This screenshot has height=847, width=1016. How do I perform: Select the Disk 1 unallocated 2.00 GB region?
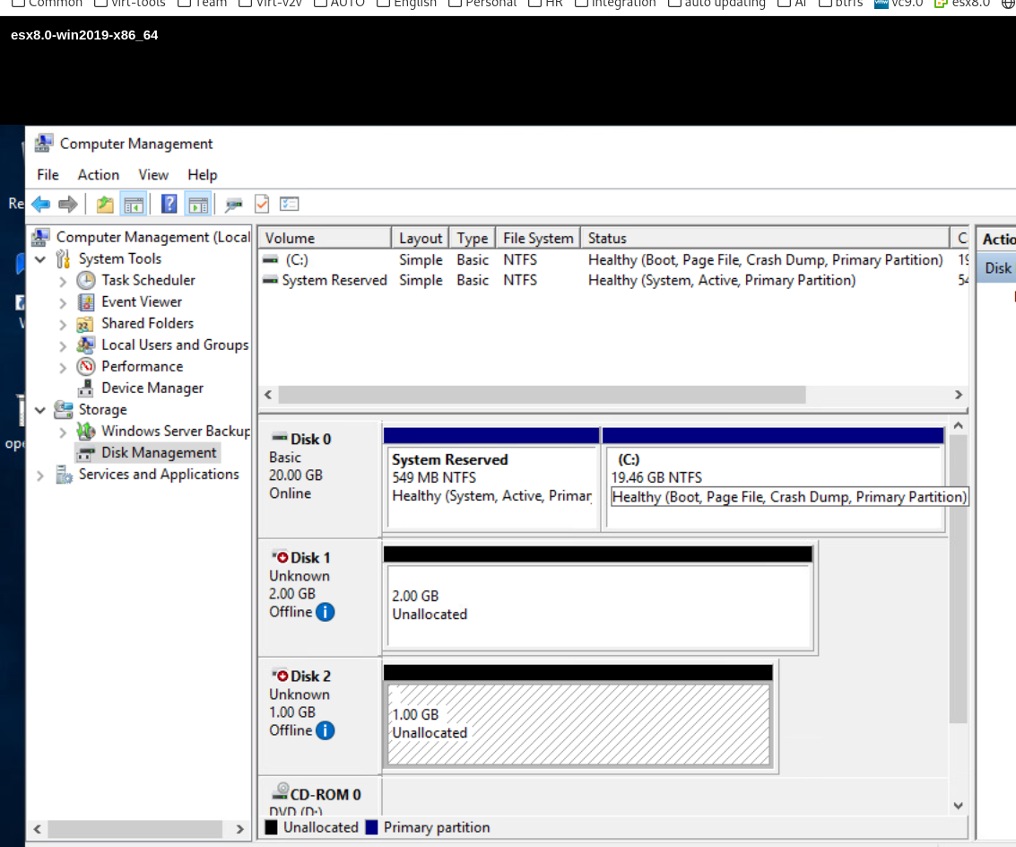[599, 606]
